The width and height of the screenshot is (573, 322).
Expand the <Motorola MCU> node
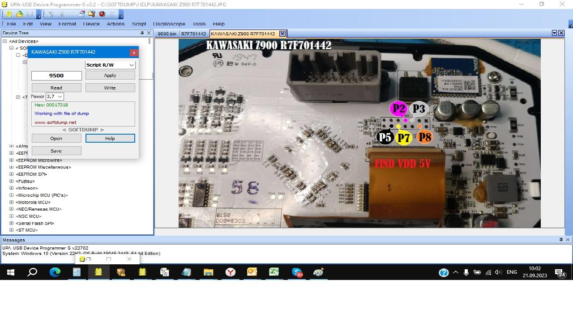[11, 202]
